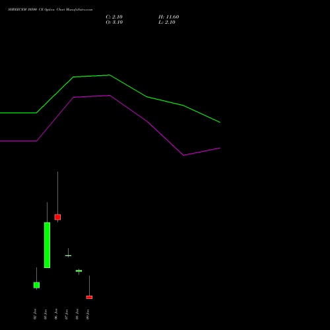Select the small green candle for 08 Jan

(79, 271)
